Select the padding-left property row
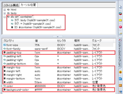This screenshot has width=123, height=94. coord(58,56)
